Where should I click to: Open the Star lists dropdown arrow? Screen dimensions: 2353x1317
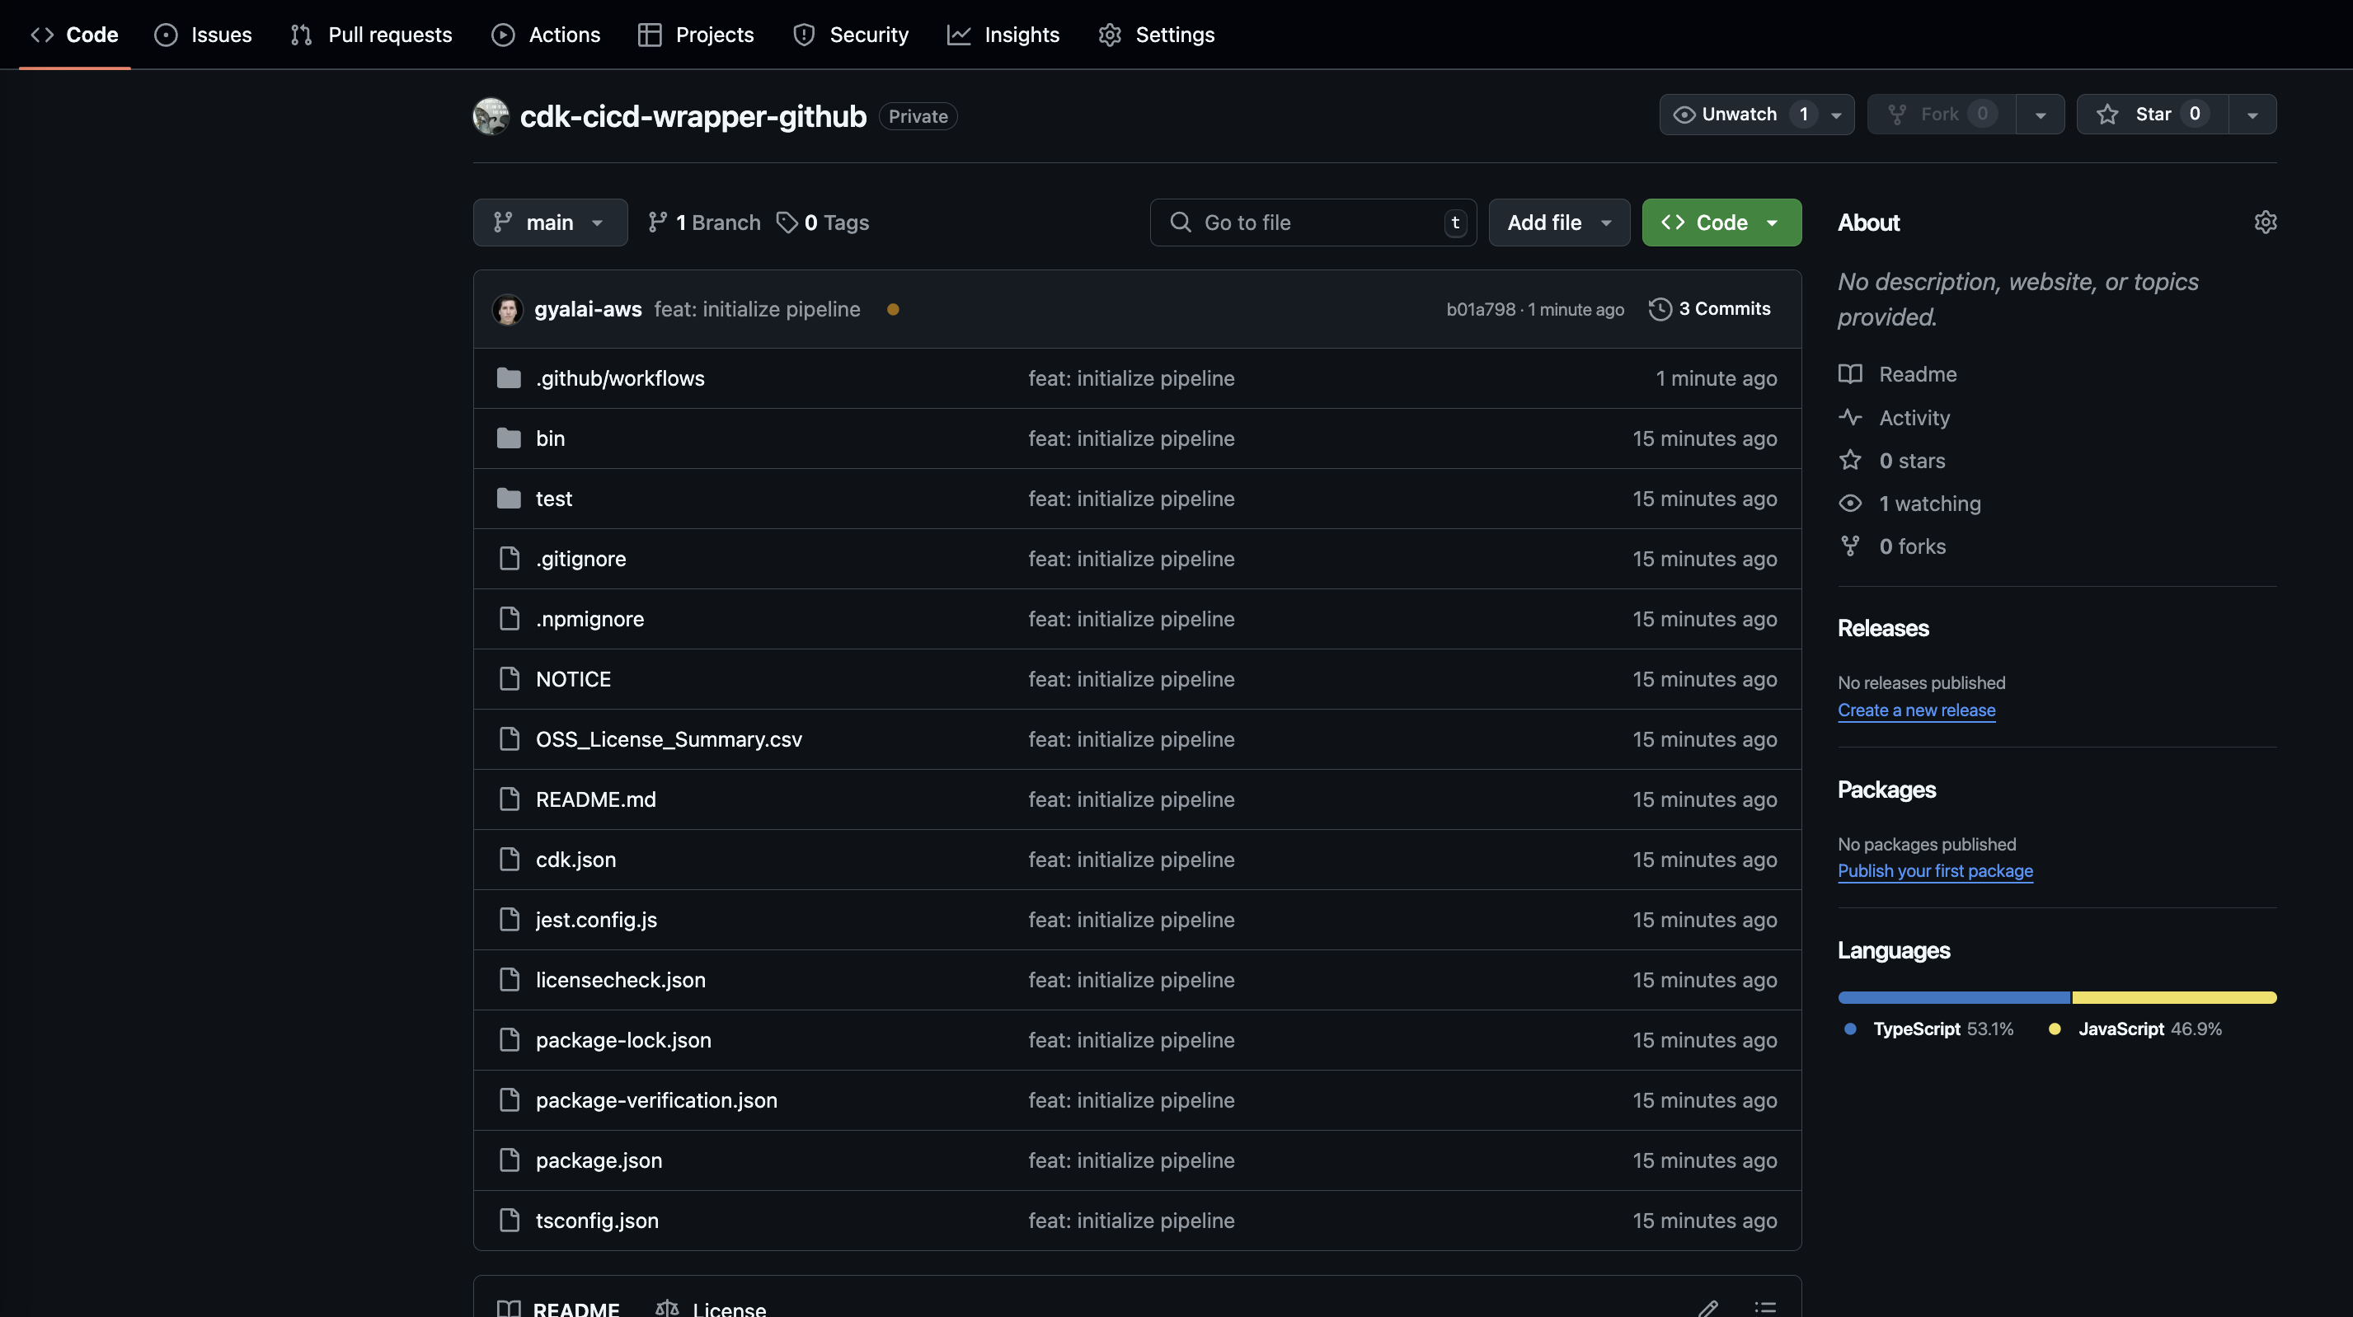[2252, 115]
